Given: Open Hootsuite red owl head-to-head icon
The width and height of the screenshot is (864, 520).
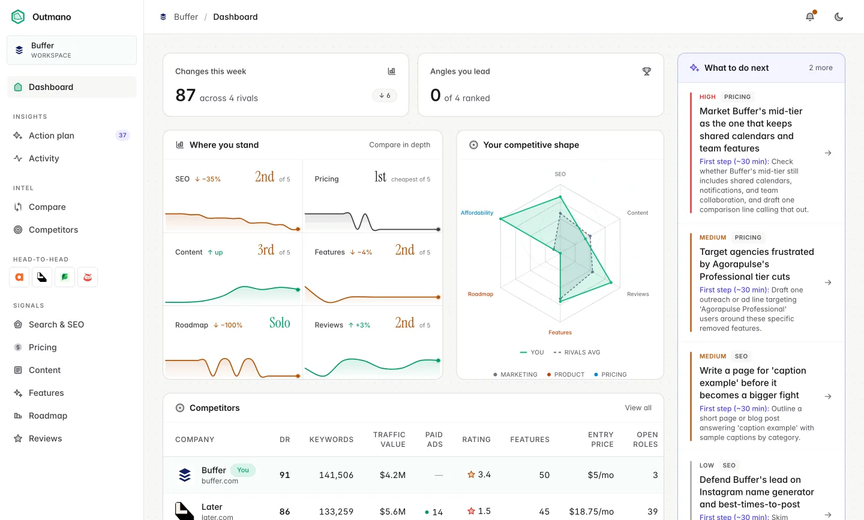Looking at the screenshot, I should coord(88,277).
